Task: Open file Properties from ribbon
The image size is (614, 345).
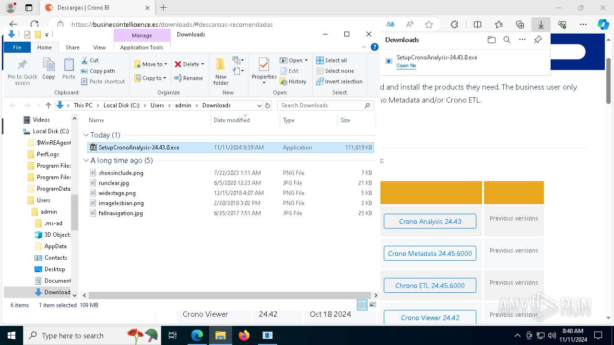Action: 264,71
